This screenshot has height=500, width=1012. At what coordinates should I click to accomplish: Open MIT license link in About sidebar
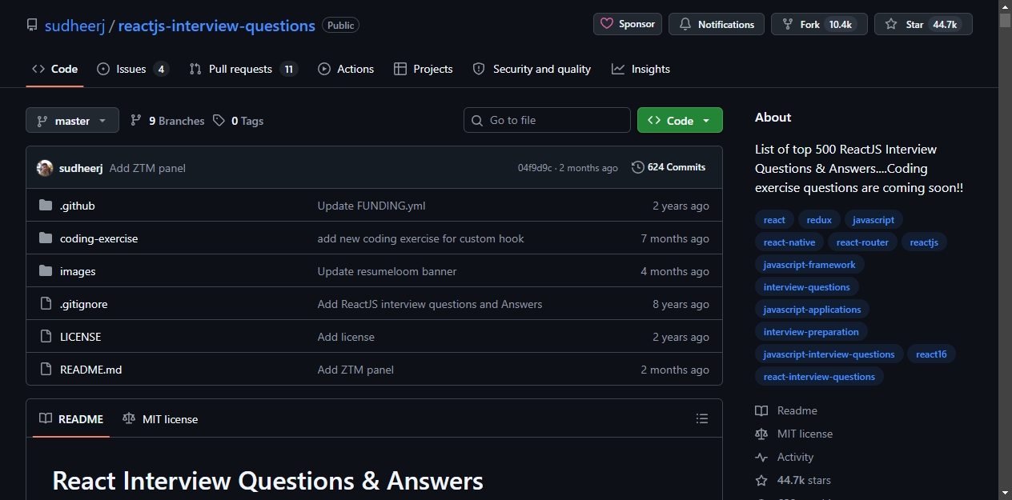[x=794, y=434]
